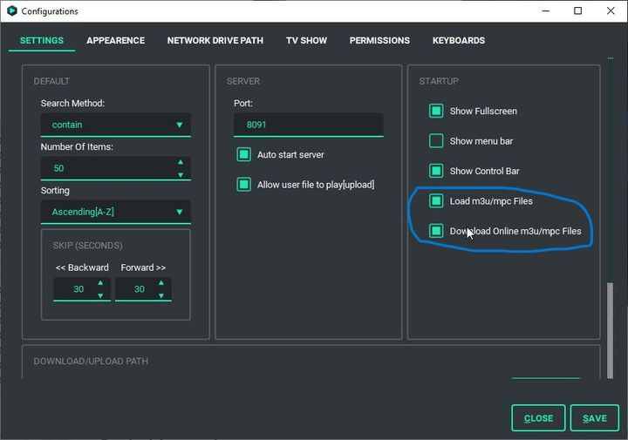Click the SAVE button

[x=595, y=418]
